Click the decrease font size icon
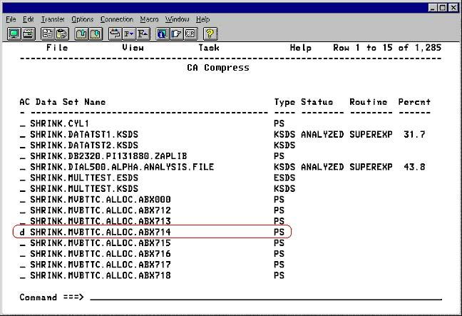The image size is (462, 316). 128,34
